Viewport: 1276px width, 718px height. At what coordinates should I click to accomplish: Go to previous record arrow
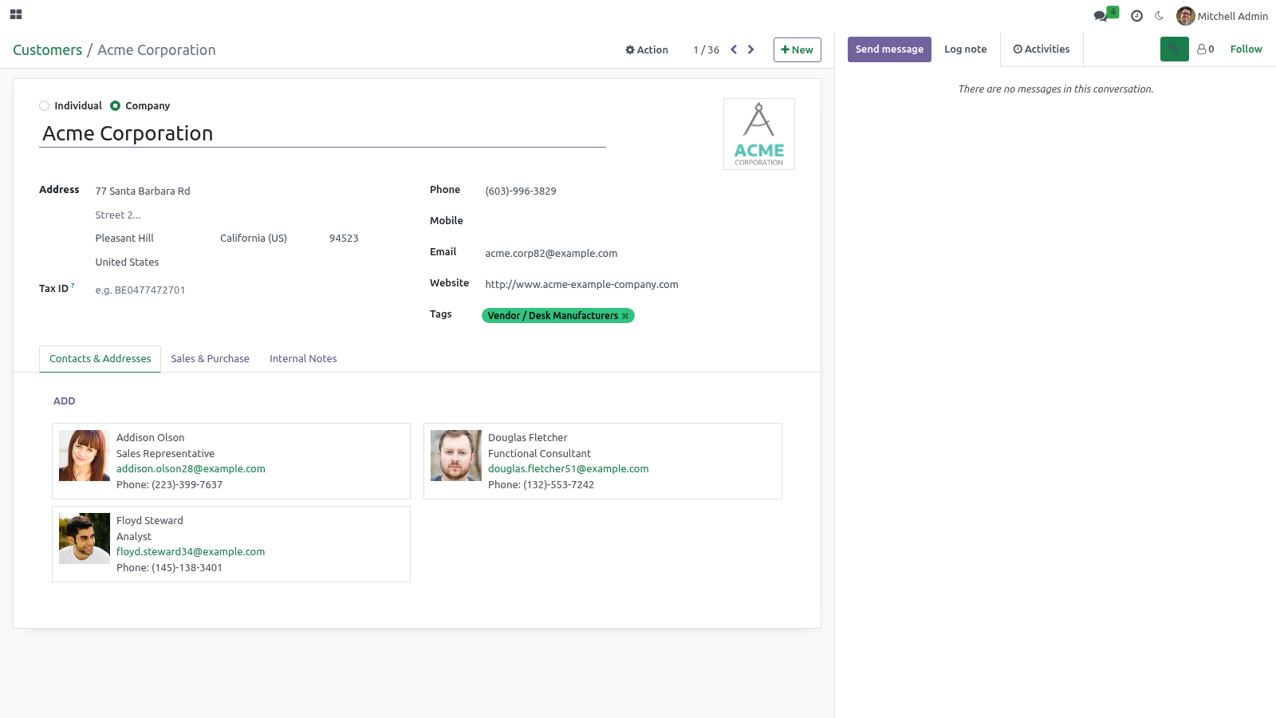point(734,49)
